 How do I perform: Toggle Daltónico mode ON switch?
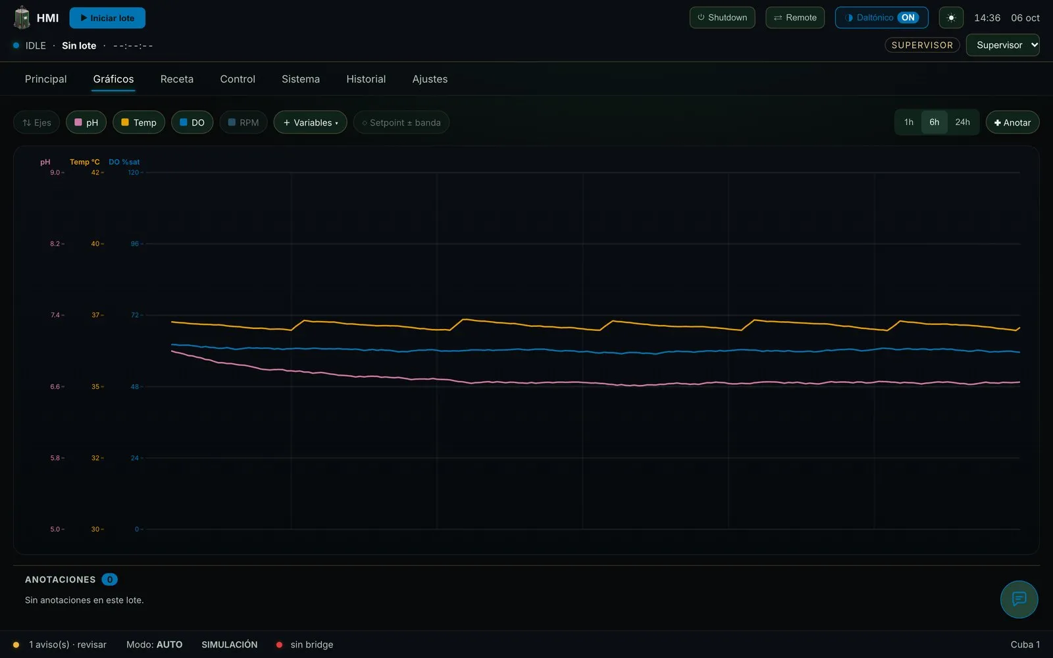point(881,18)
